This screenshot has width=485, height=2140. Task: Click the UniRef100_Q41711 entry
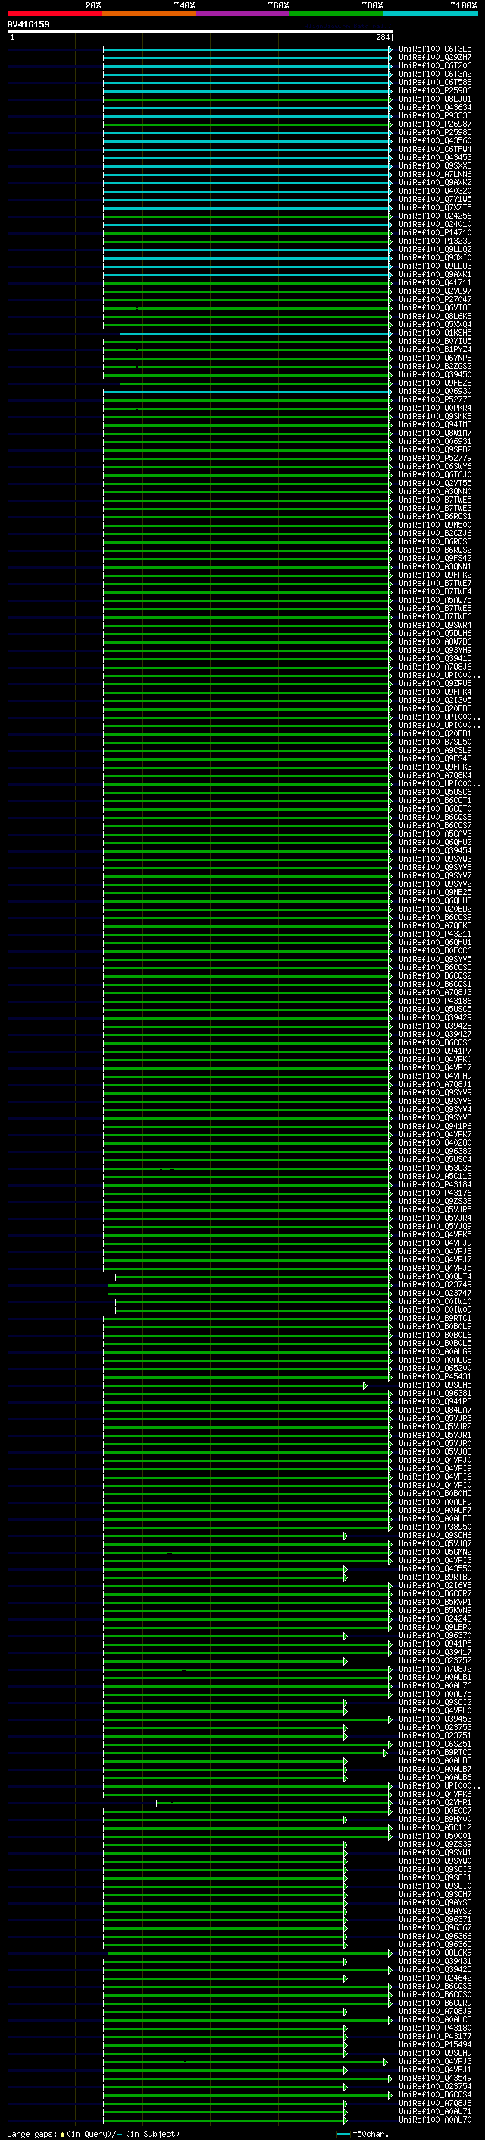click(x=435, y=282)
